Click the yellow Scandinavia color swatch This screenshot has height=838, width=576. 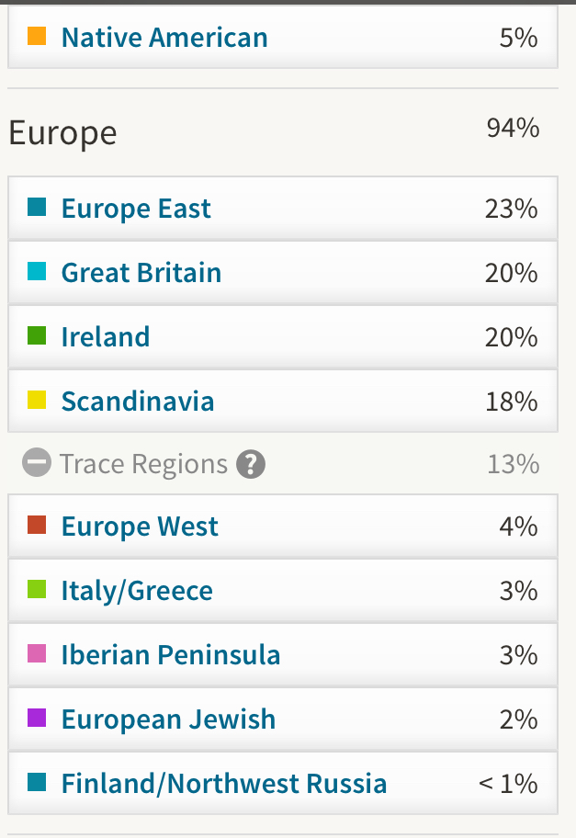click(37, 400)
